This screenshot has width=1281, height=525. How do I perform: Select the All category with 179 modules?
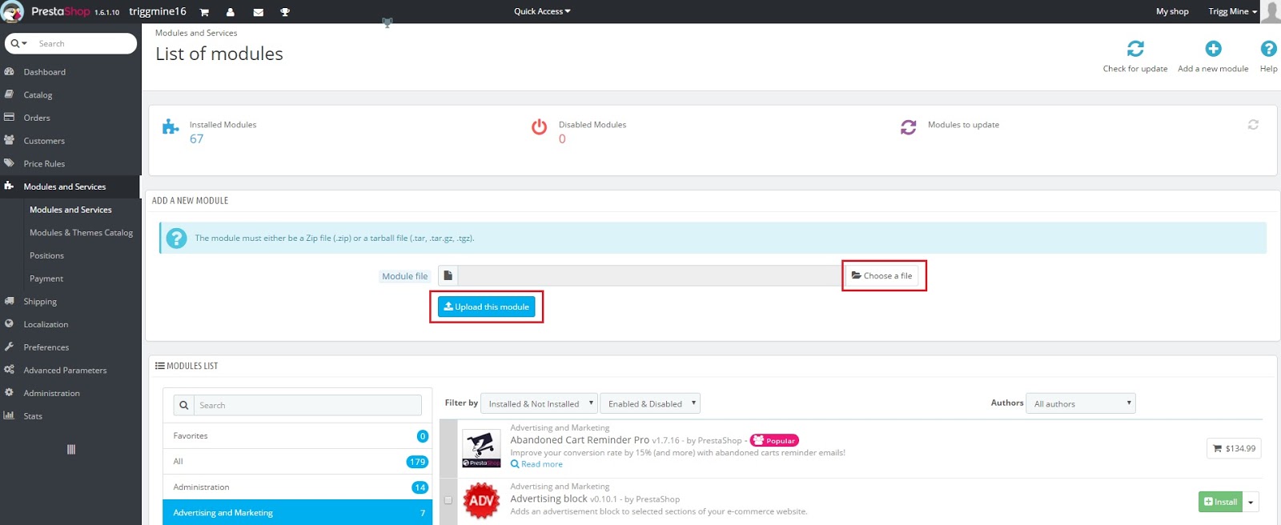(x=298, y=462)
